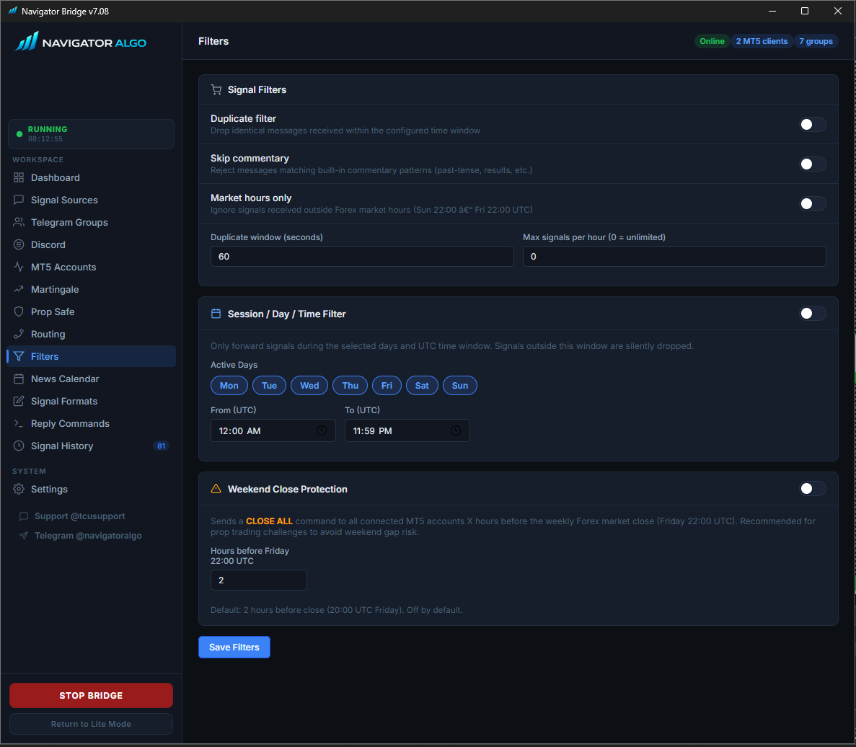
Task: Toggle Market hours only switch
Action: [812, 204]
